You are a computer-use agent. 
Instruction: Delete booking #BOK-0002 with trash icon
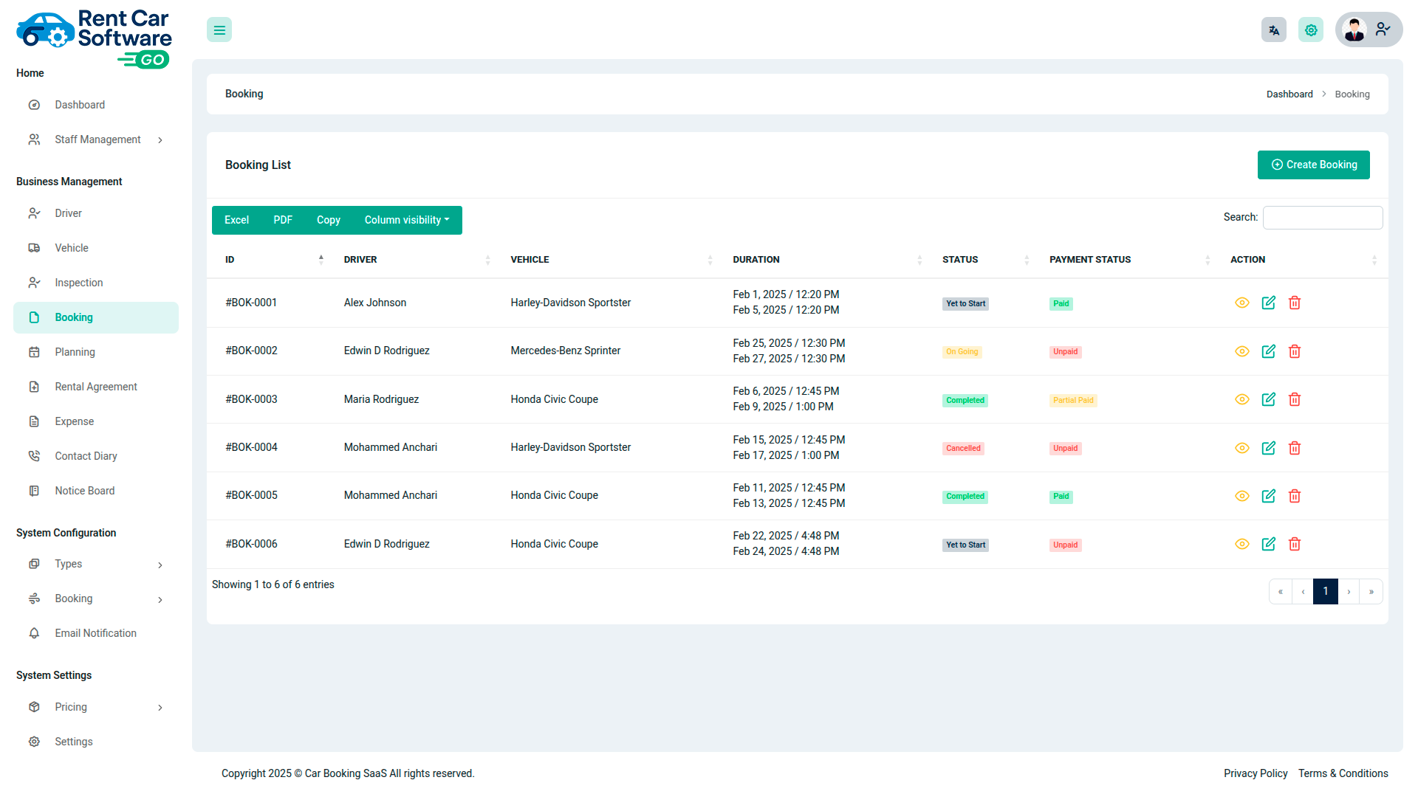pos(1295,351)
